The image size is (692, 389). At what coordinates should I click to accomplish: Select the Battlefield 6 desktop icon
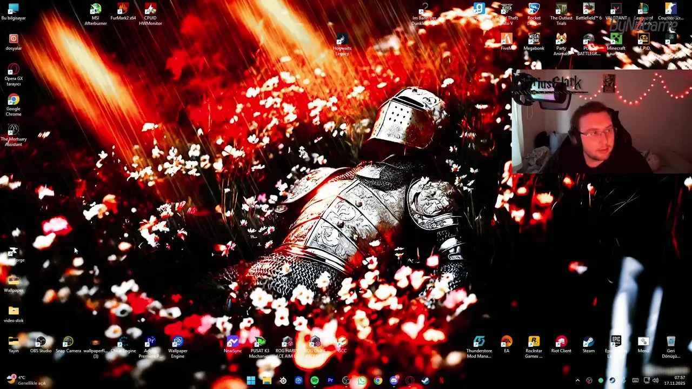click(x=589, y=12)
